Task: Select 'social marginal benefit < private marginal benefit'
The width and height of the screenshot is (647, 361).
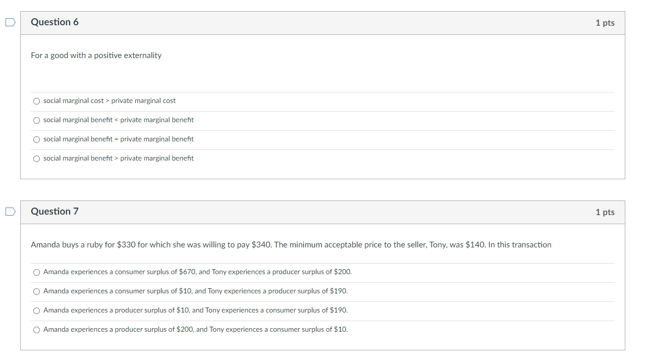Action: point(36,120)
